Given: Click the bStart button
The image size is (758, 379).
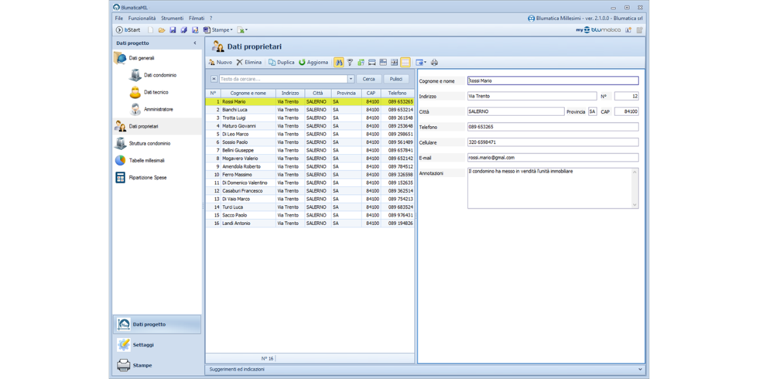Looking at the screenshot, I should [128, 30].
